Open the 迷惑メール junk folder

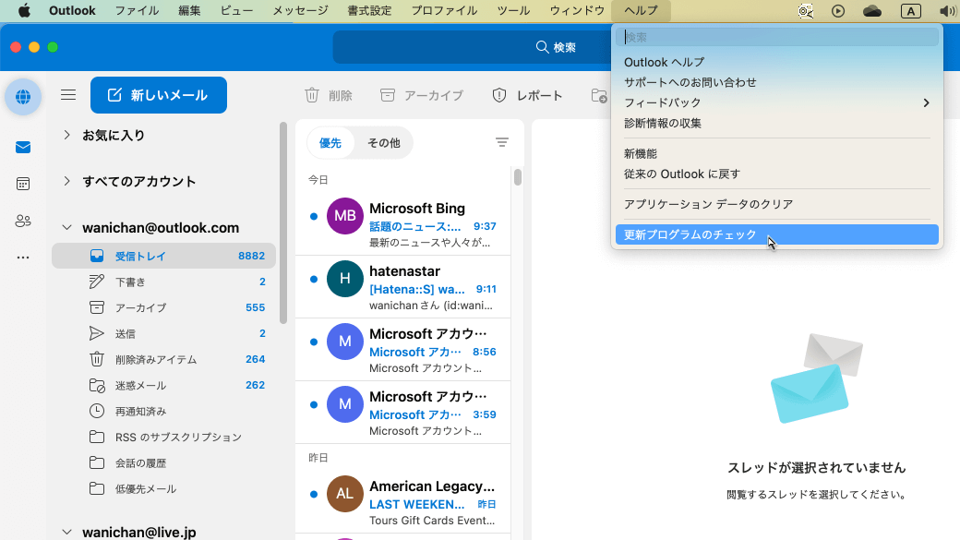click(x=163, y=385)
